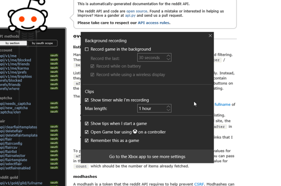
Task: Click the oauth badge beside api/clearflairtemplates
Action: click(x=54, y=127)
